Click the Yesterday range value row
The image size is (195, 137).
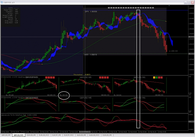pyautogui.click(x=12, y=12)
